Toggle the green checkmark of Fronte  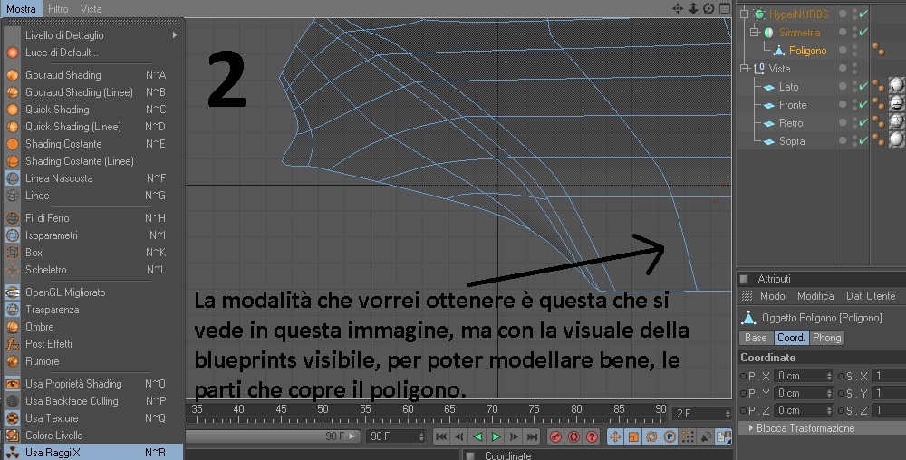pyautogui.click(x=863, y=104)
